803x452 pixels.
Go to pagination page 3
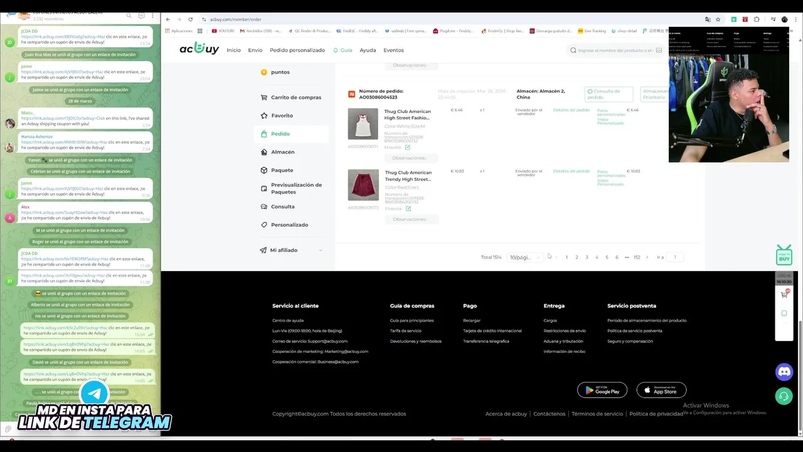(587, 257)
